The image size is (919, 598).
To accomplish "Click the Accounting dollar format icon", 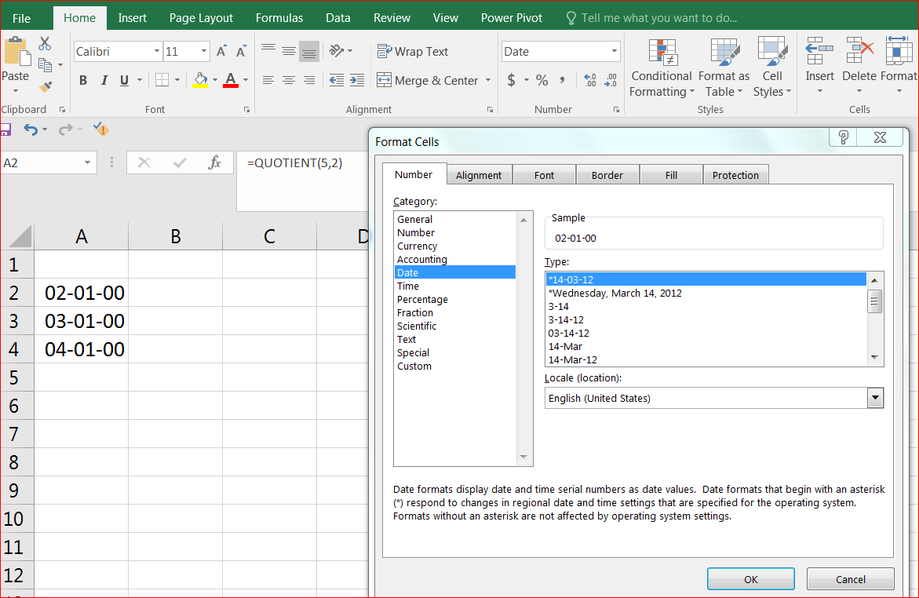I will coord(511,80).
